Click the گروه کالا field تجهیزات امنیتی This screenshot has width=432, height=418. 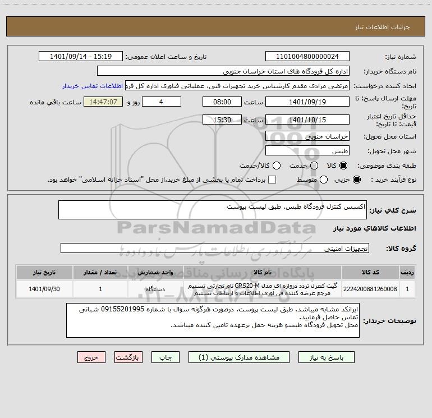[215, 248]
